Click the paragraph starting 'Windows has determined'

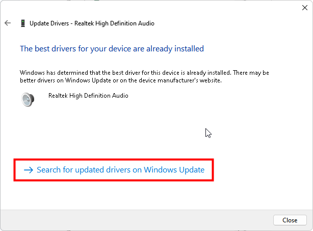[x=144, y=76]
